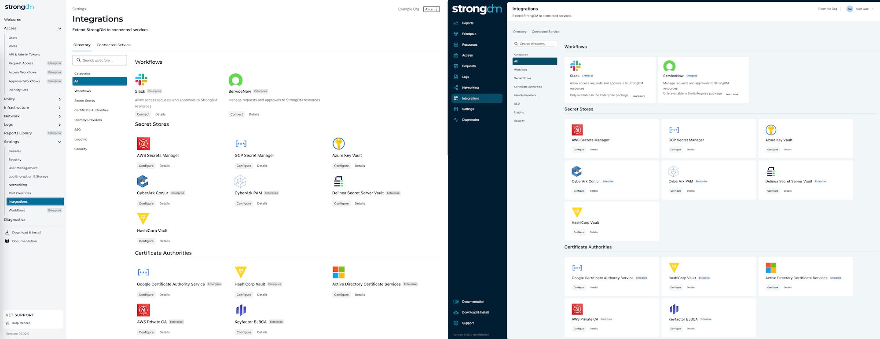
Task: Collapse the Access section chevron in light sidebar
Action: coord(59,28)
